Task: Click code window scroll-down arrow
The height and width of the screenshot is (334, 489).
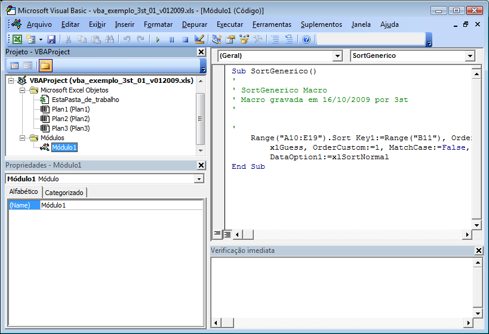Action: (476, 225)
